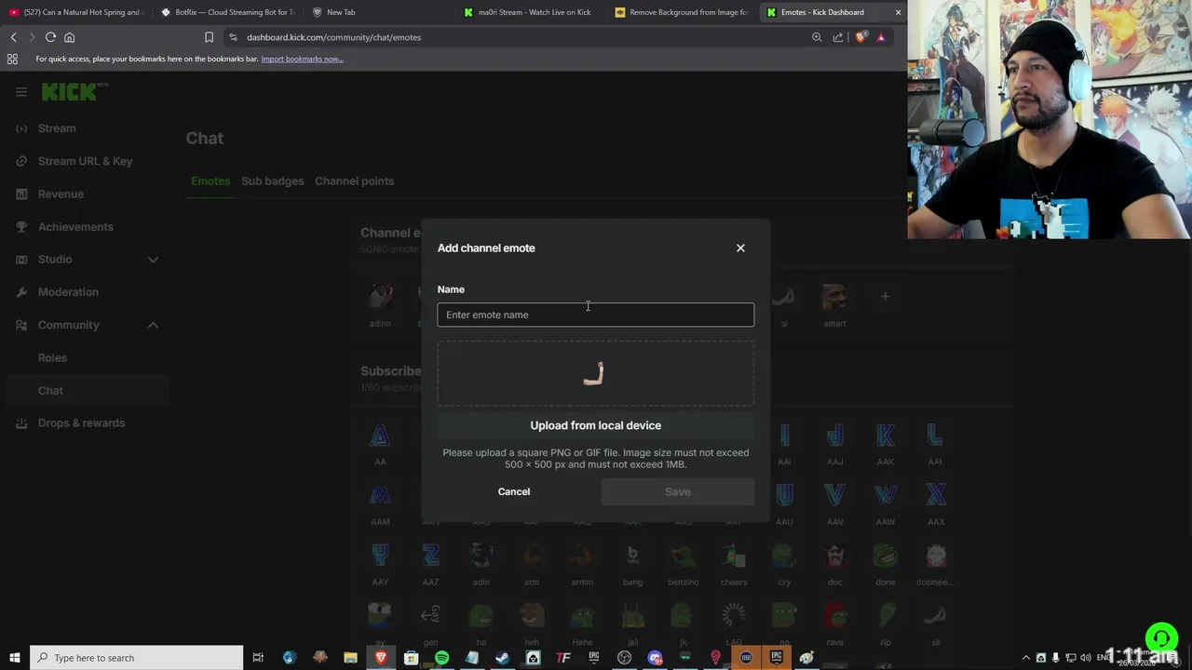Open Drops & rewards in sidebar
This screenshot has width=1192, height=670.
[81, 423]
